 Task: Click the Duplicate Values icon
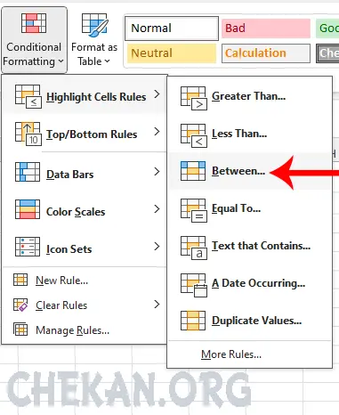193,321
